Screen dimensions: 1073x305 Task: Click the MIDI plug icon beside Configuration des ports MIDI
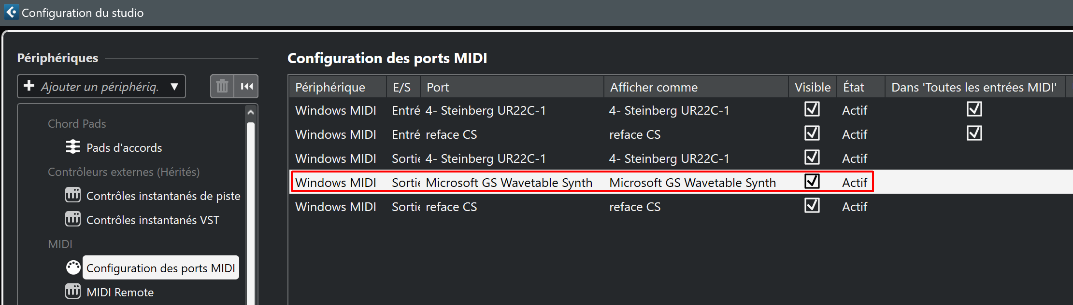[x=73, y=267]
